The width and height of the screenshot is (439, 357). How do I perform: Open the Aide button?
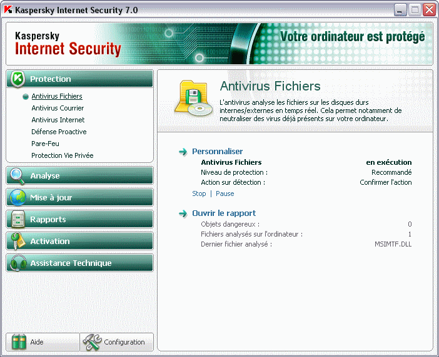point(43,342)
